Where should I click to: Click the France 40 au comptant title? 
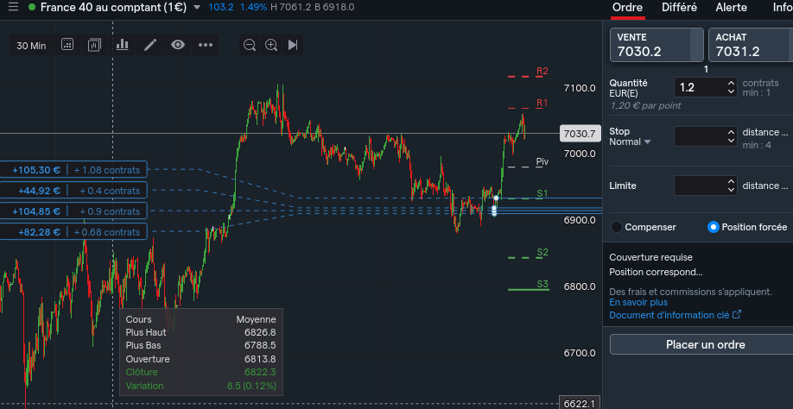(113, 7)
